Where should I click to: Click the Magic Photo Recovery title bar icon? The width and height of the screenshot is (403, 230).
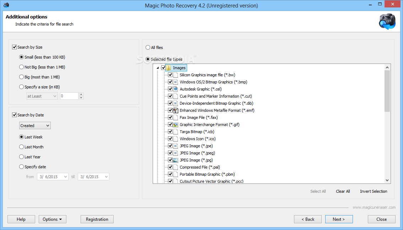pyautogui.click(x=6, y=5)
